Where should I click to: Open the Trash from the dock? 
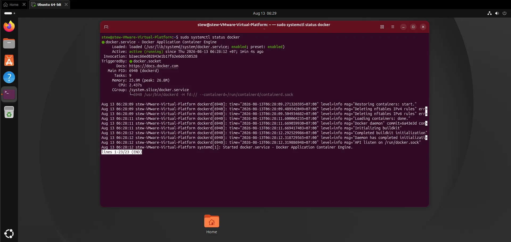point(9,112)
